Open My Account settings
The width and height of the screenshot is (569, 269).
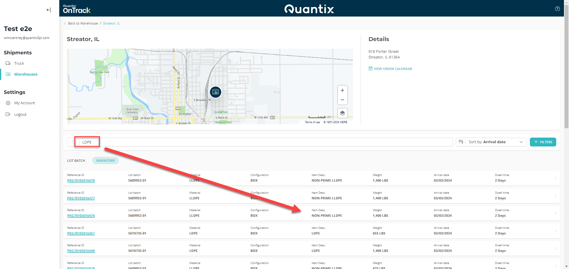[25, 103]
